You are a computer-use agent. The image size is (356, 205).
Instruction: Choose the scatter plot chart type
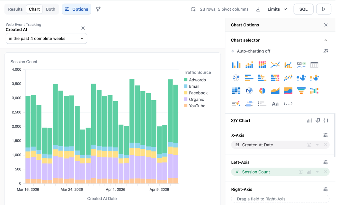click(288, 77)
